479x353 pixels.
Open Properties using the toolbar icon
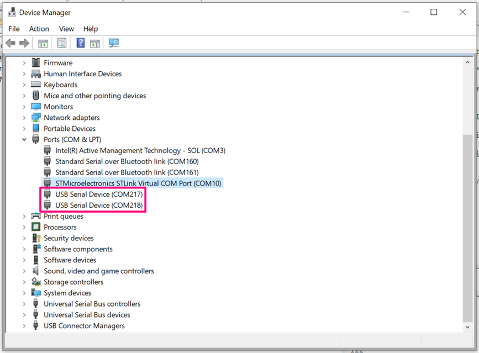click(61, 43)
